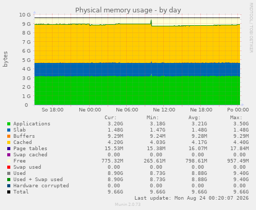
Task: Click the So 18:00 time axis label
Action: pos(53,110)
